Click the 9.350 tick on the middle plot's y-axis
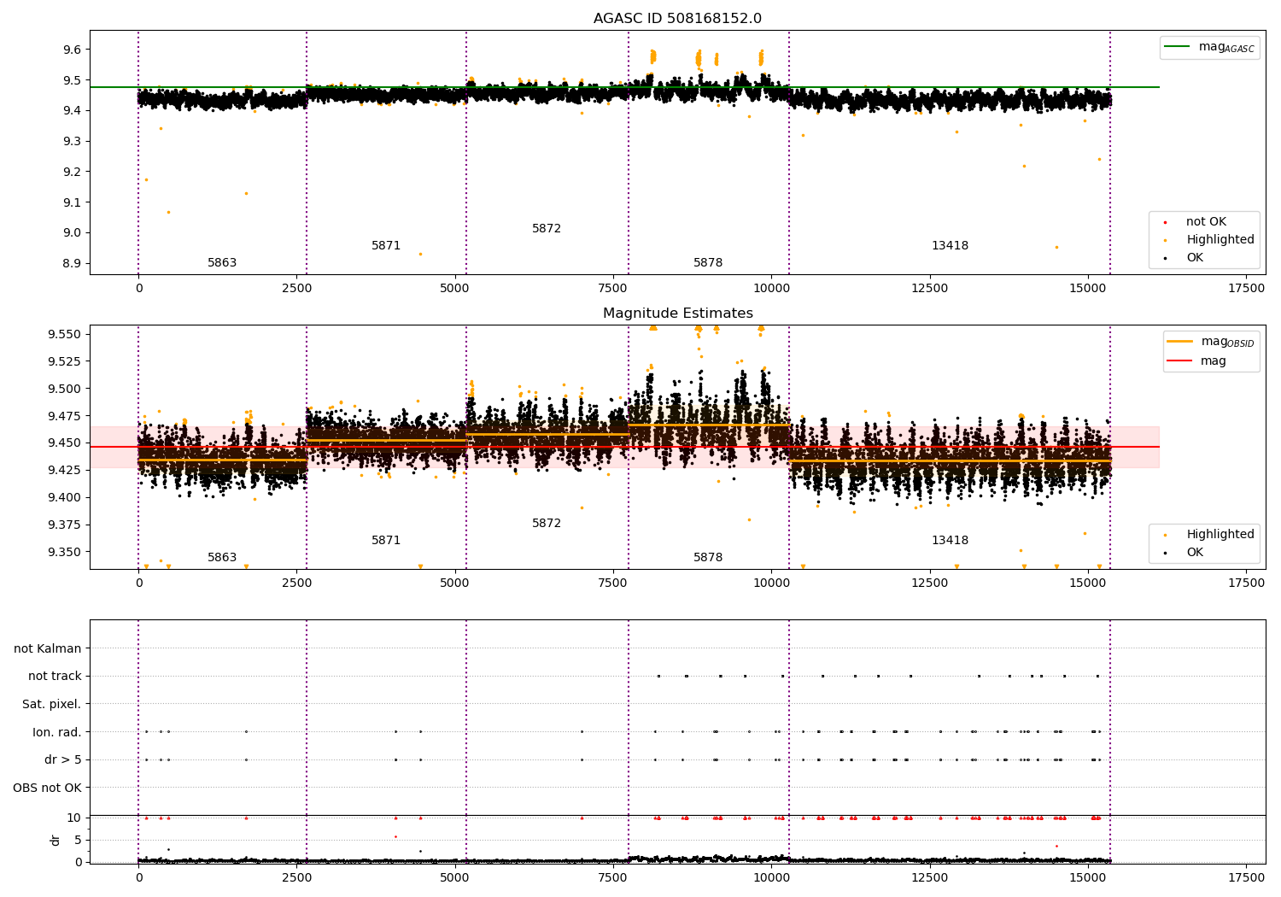 tap(65, 552)
